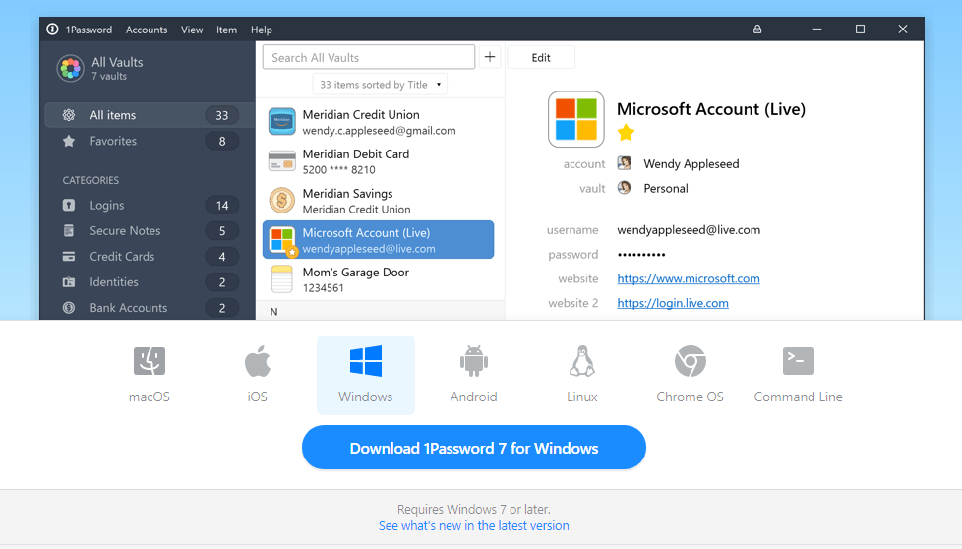Open the 1Password menu
The width and height of the screenshot is (962, 549).
[89, 30]
